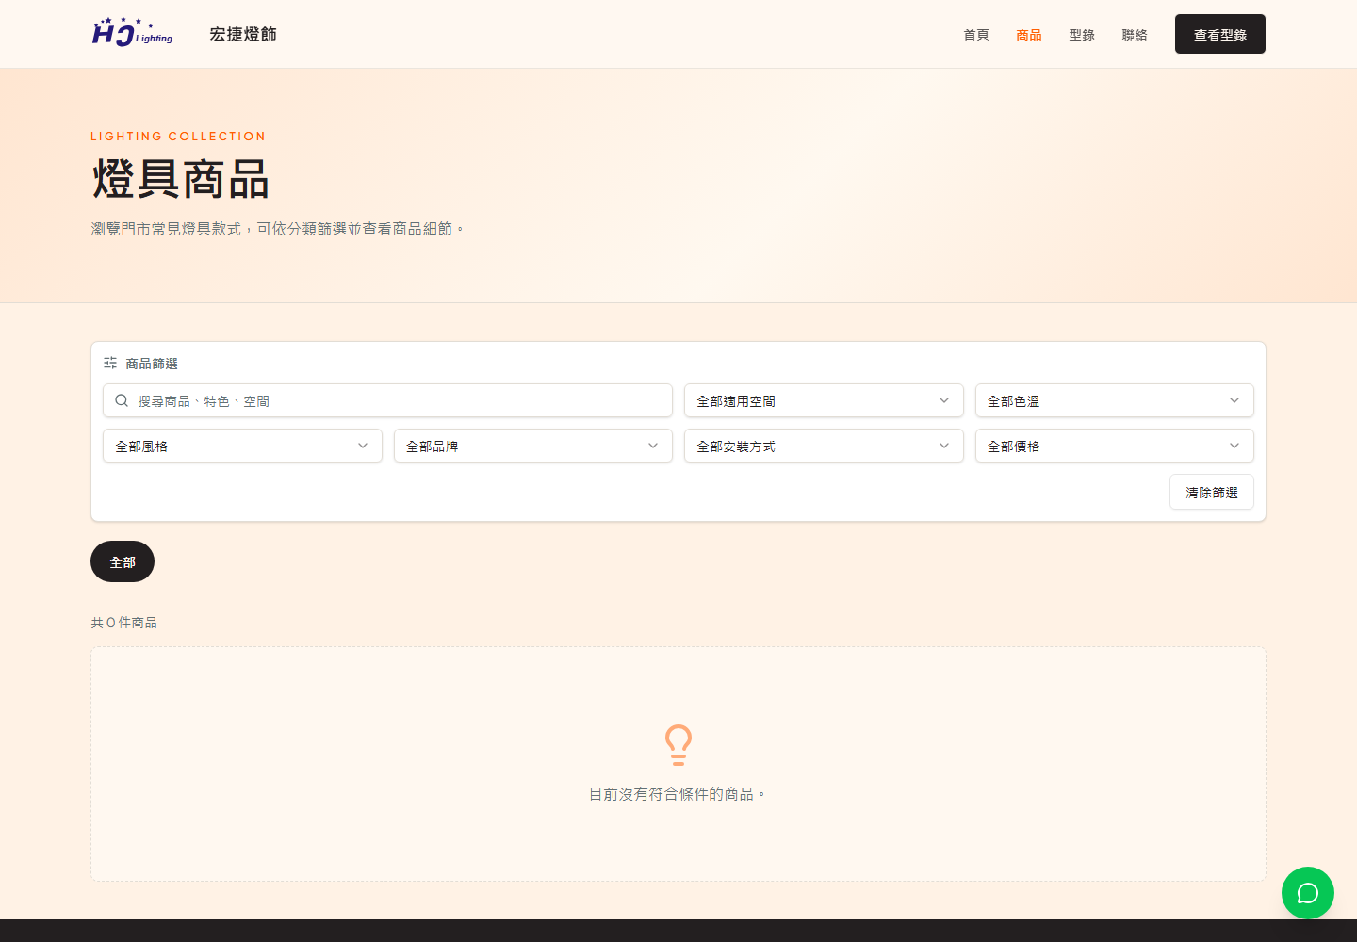
Task: Open the green chat bubble widget
Action: pyautogui.click(x=1308, y=893)
